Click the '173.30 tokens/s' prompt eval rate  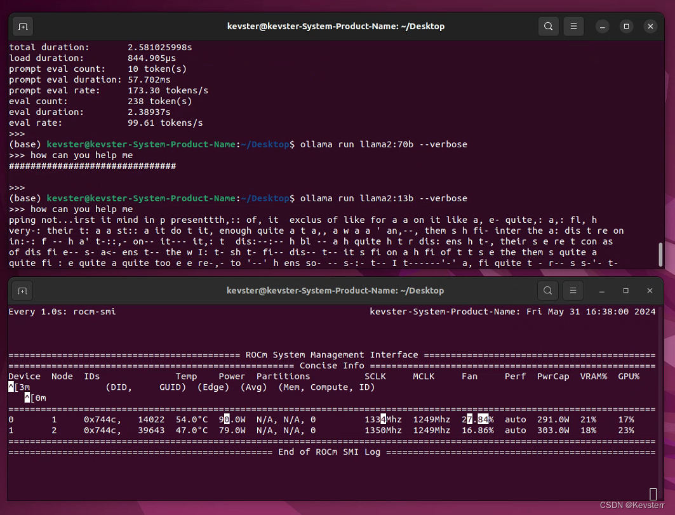click(168, 90)
